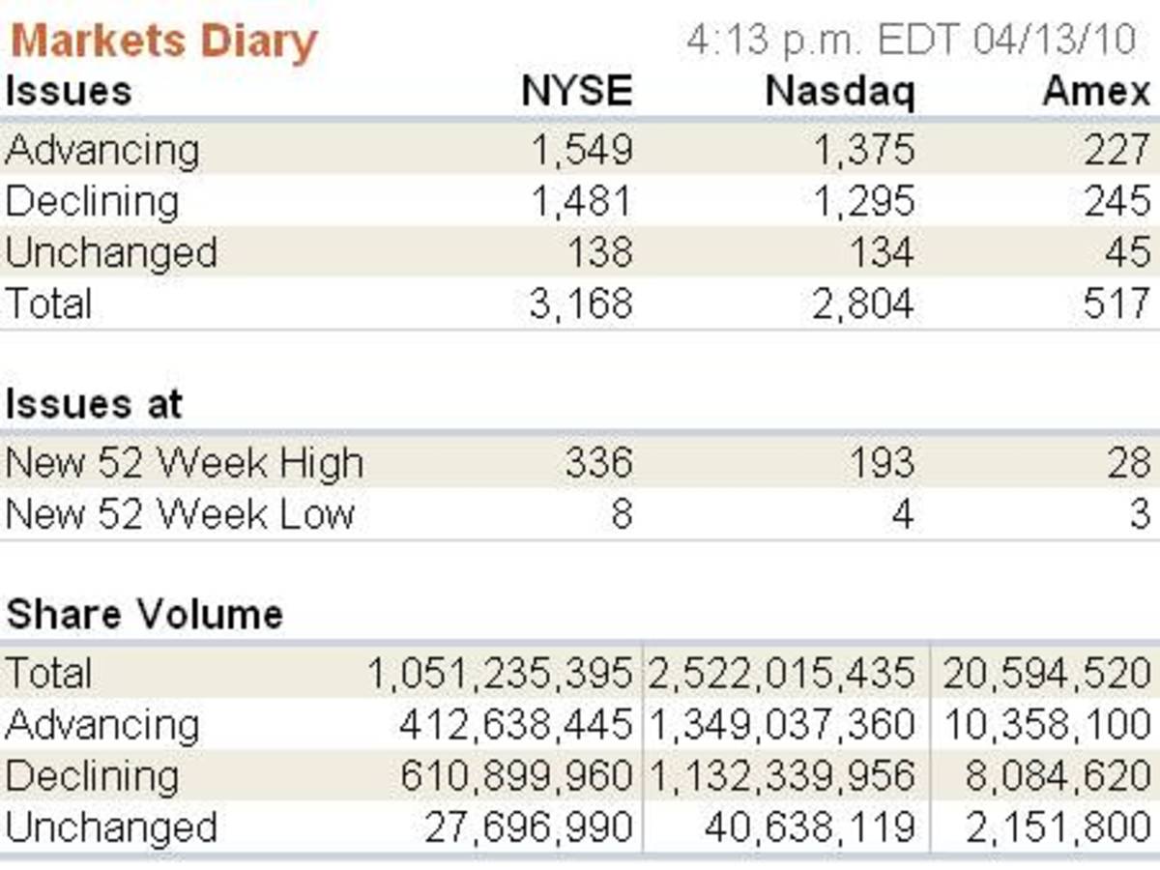The image size is (1160, 870).
Task: Click Nasdaq advancing volume 1,349,037,360
Action: 781,725
